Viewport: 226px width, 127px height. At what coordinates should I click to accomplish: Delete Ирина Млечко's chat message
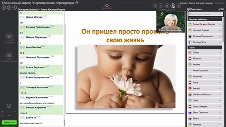tap(21, 17)
